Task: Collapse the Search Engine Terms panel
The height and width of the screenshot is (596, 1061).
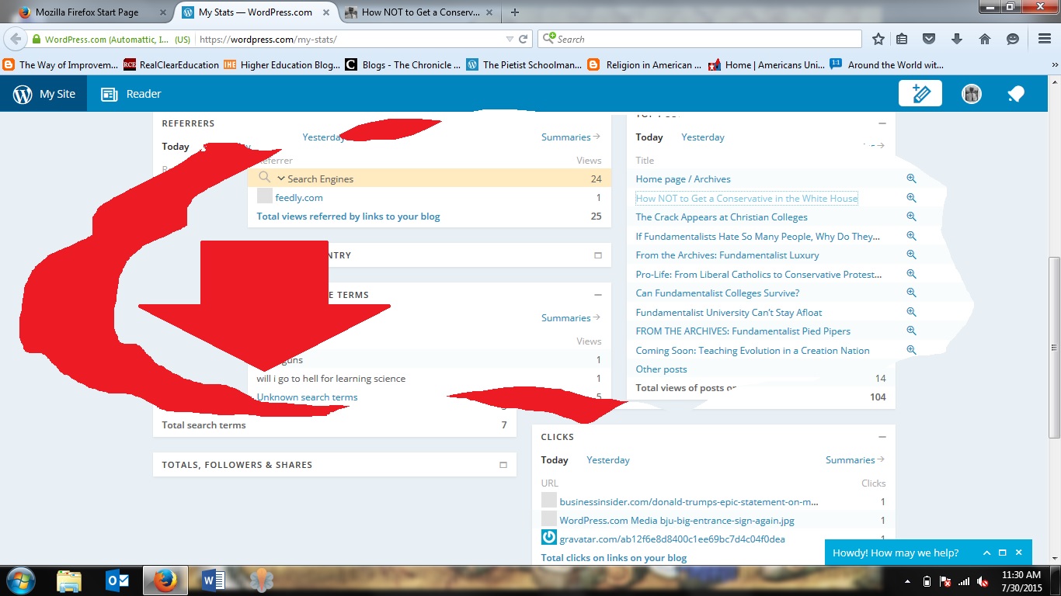Action: click(x=597, y=295)
